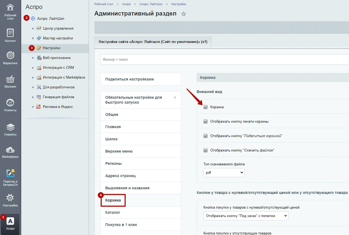Go to Рабочий стол breadcrumb link

click(x=104, y=4)
